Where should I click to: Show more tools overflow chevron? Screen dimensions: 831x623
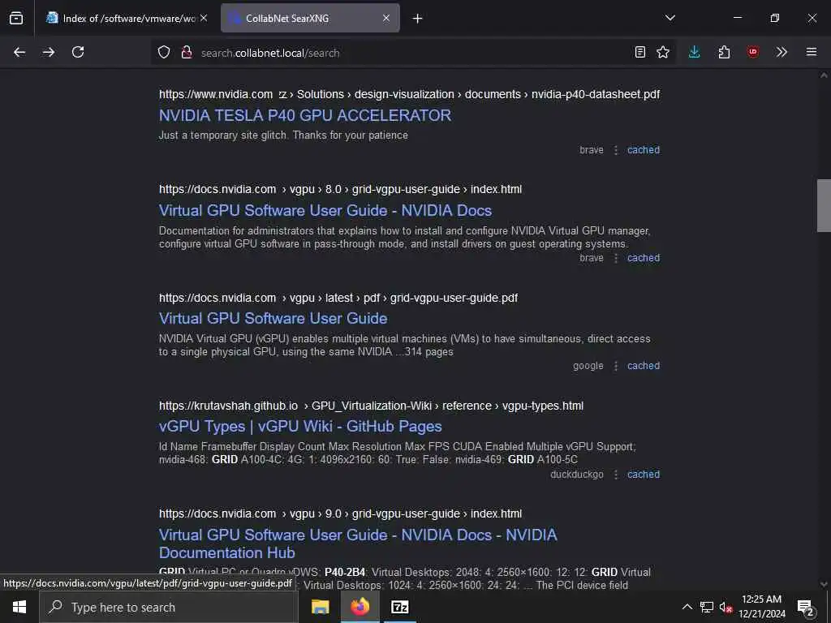[781, 52]
